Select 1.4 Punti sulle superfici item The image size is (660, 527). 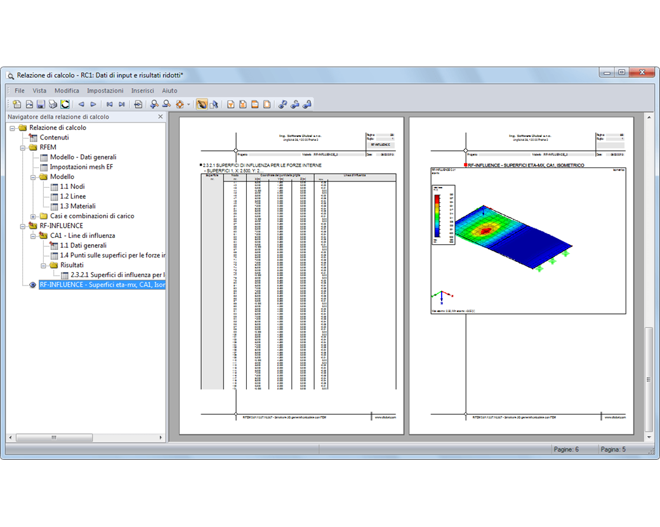coord(112,256)
